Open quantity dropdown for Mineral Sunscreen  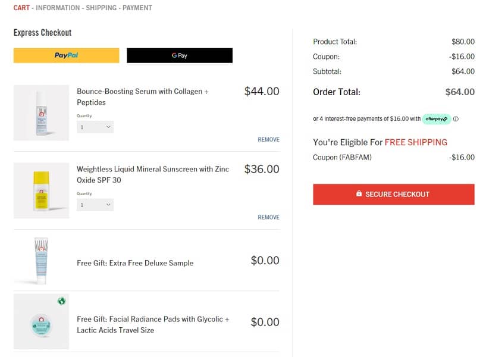(95, 205)
